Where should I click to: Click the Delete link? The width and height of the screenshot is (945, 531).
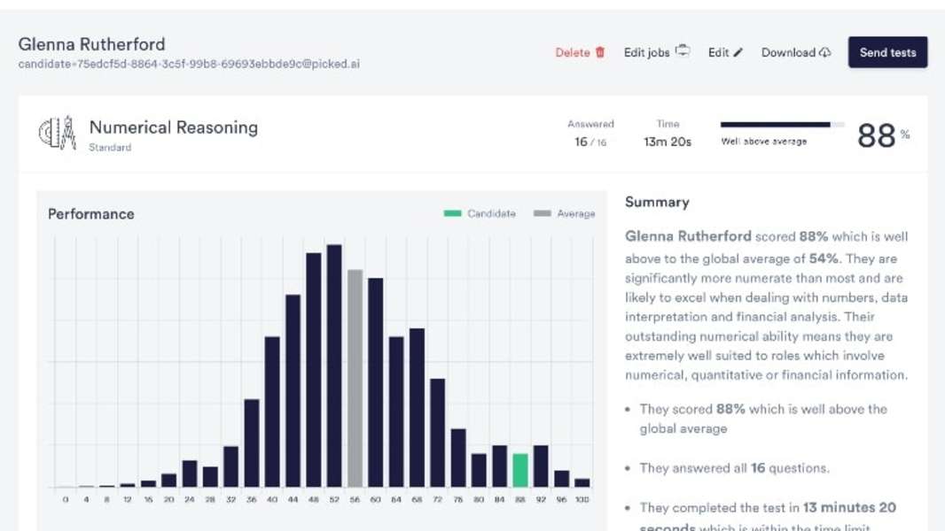click(572, 52)
